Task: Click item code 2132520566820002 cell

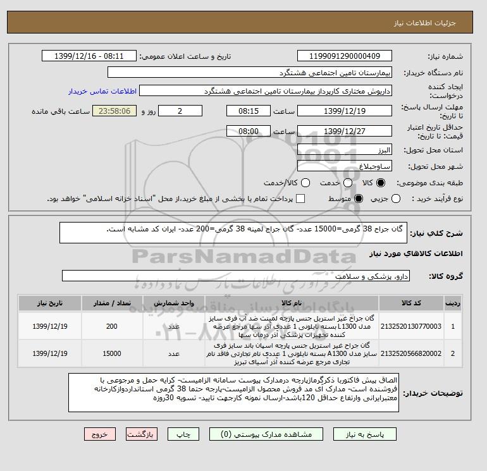Action: (411, 353)
